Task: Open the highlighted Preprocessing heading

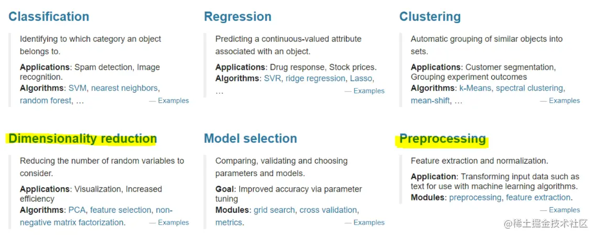Action: (x=442, y=139)
